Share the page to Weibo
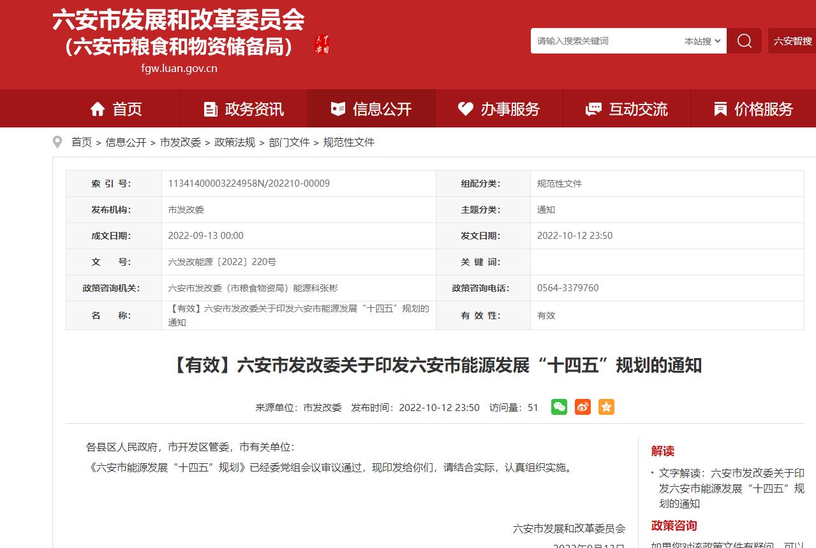The image size is (816, 548). pos(582,407)
